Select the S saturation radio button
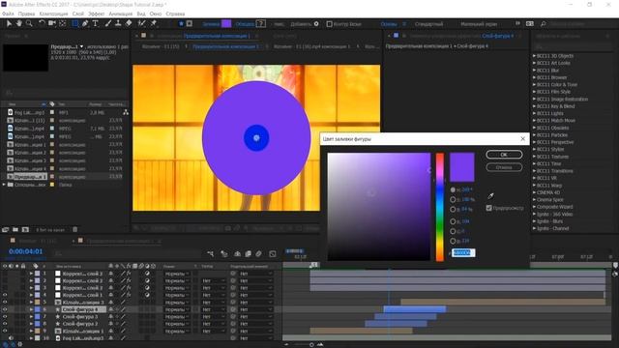 453,200
